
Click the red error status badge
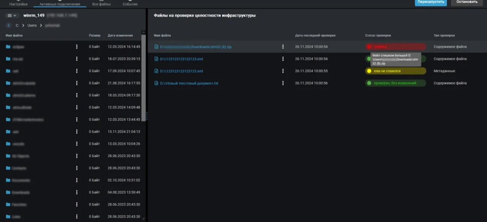pos(395,47)
